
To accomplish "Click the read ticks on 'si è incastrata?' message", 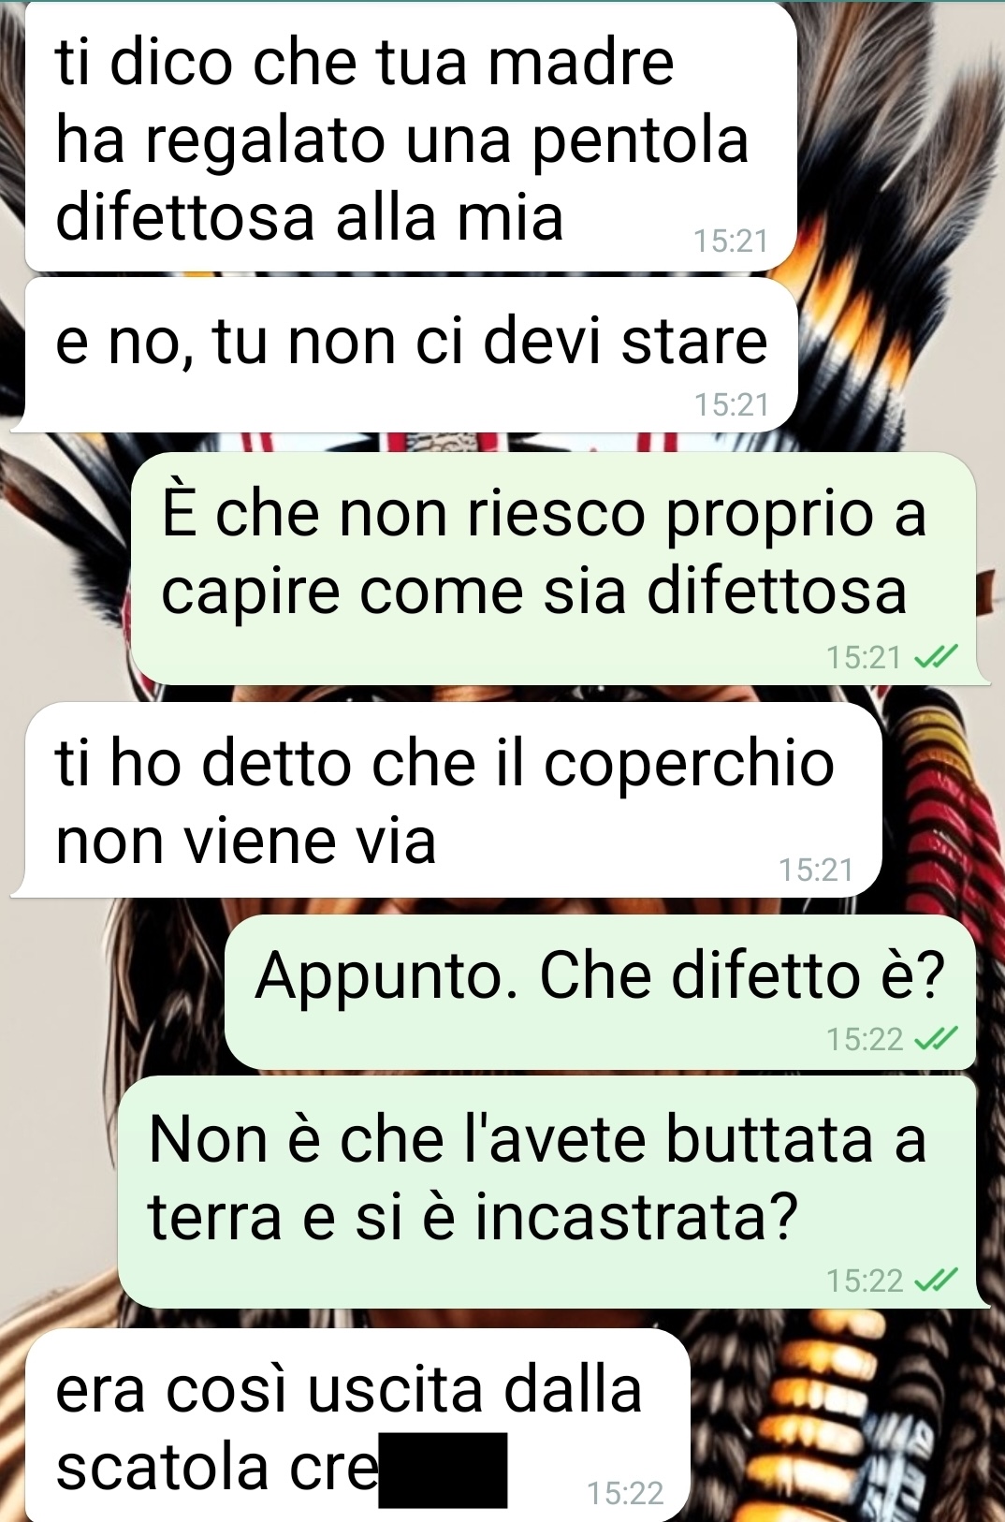I will (x=936, y=1280).
